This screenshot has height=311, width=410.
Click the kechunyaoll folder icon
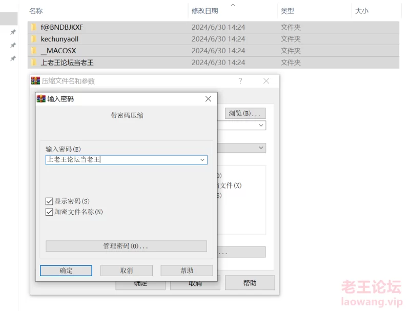click(33, 39)
